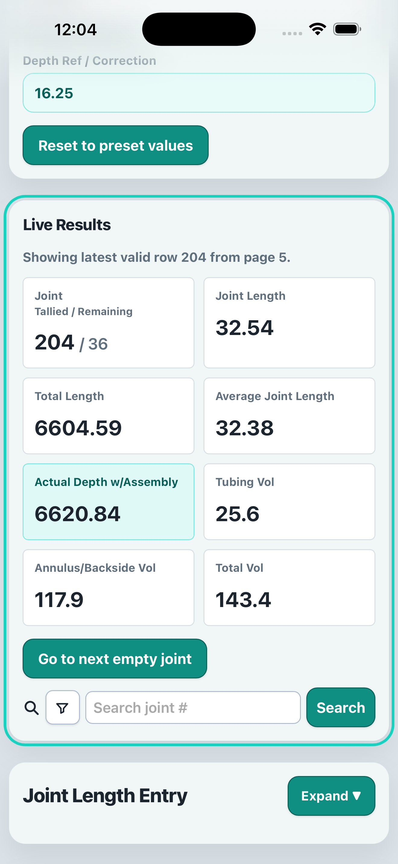Tap the Total Vol 143.4 value
The width and height of the screenshot is (398, 864).
[243, 600]
